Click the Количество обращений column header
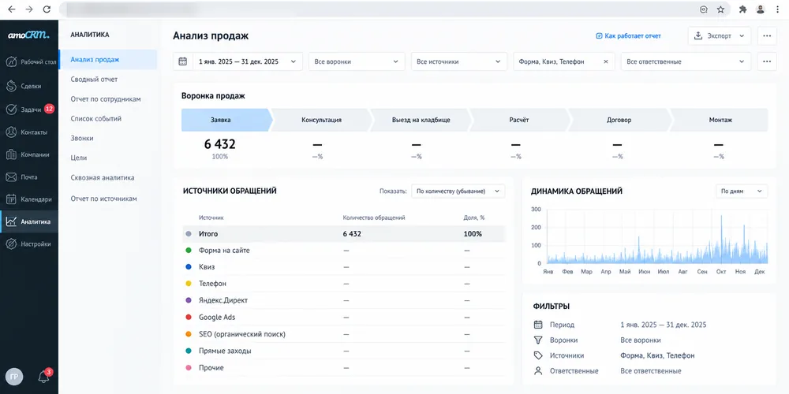 coord(374,217)
